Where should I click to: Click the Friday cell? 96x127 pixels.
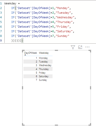point(42,73)
